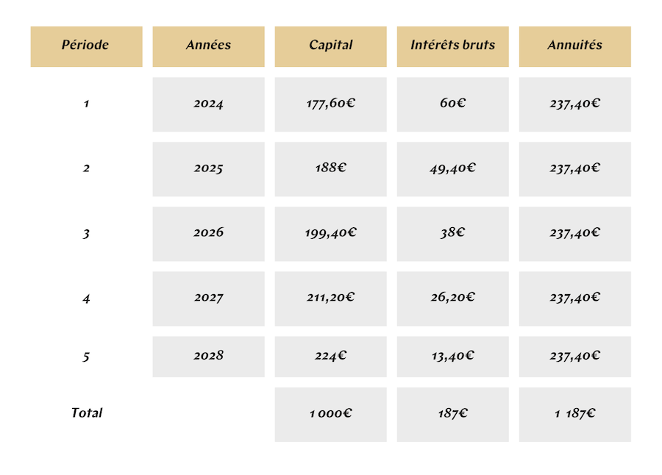Click the Annuités column header
The image size is (662, 475).
[574, 46]
